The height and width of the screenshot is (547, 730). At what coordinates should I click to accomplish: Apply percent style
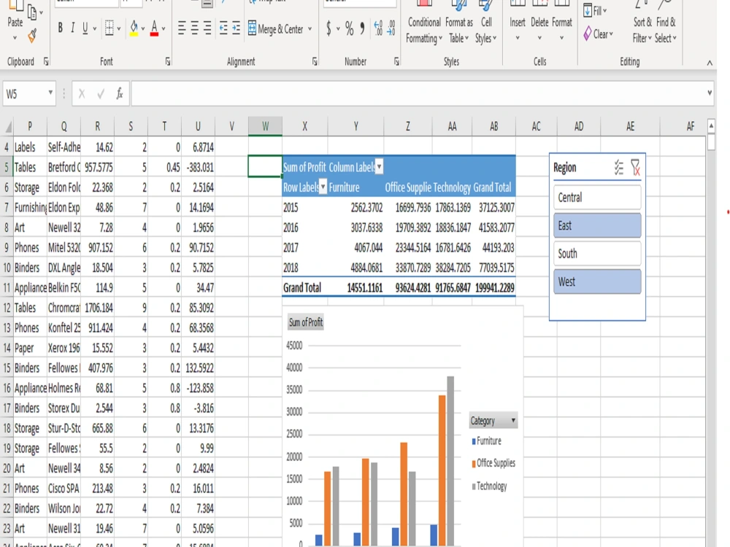click(x=349, y=28)
